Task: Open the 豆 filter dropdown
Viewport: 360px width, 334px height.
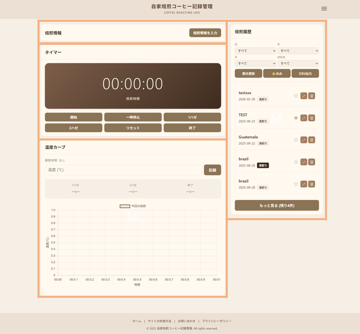Action: (x=255, y=51)
